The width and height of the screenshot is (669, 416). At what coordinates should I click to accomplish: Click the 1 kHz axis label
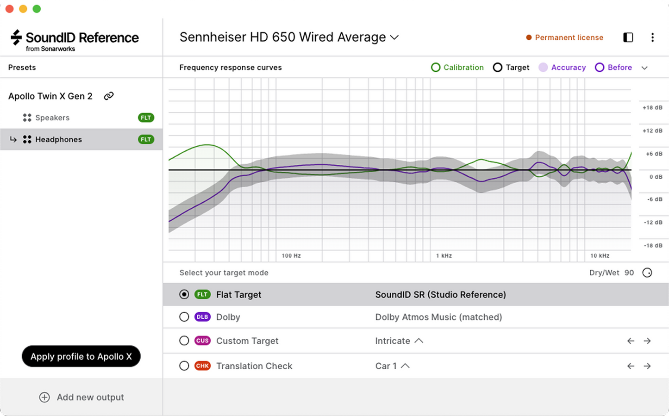(444, 255)
